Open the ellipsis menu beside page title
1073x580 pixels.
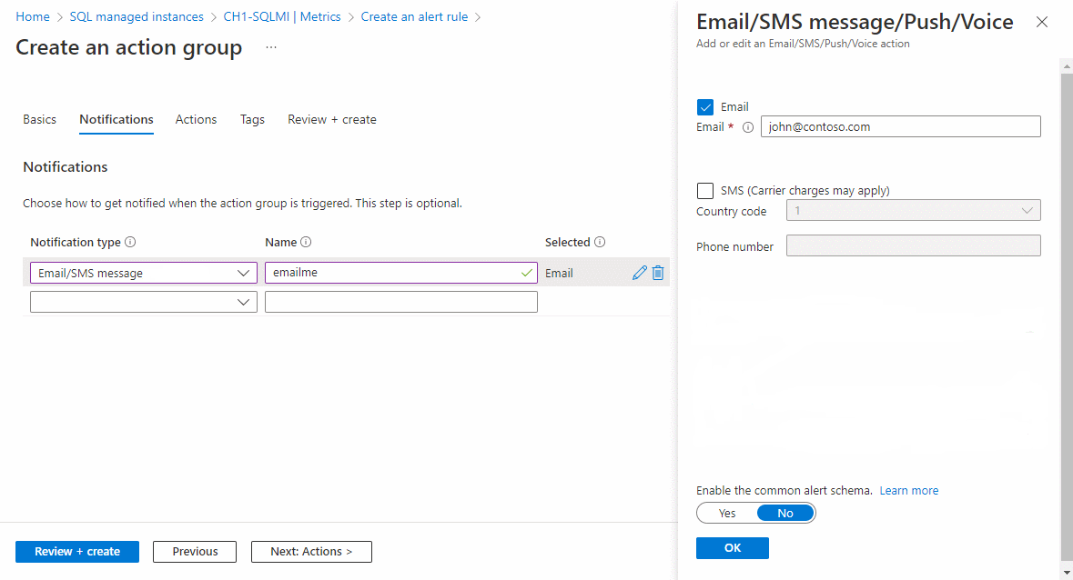[x=271, y=48]
